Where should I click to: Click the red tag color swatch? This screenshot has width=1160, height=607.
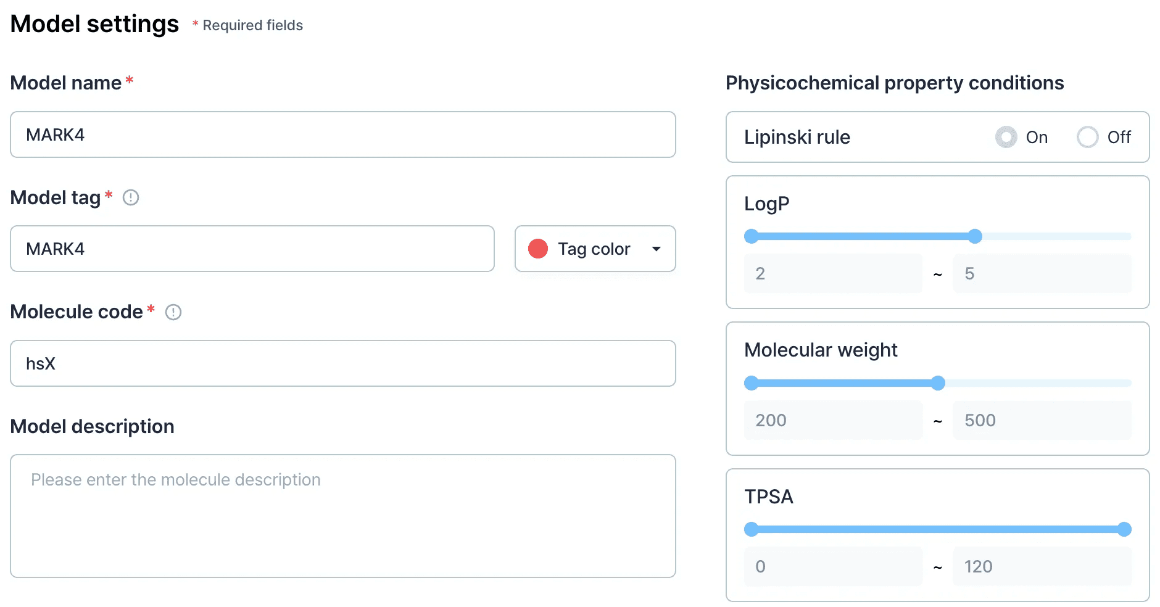(538, 249)
